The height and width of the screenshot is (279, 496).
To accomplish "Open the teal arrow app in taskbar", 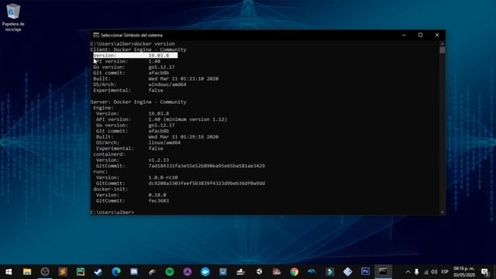I will (x=330, y=272).
